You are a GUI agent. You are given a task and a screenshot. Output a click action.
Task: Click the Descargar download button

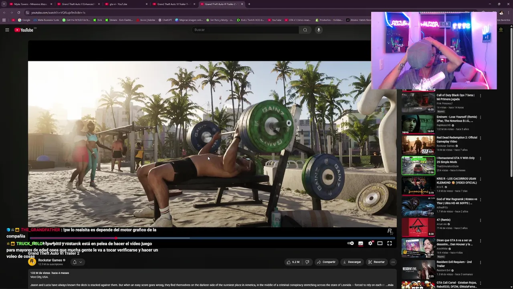[352, 262]
